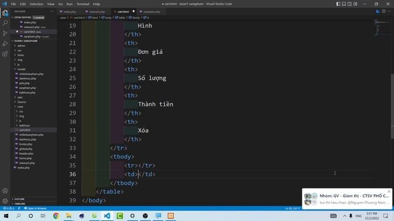The width and height of the screenshot is (394, 221).
Task: Switch to the viewcart.php editor tab
Action: [x=97, y=12]
